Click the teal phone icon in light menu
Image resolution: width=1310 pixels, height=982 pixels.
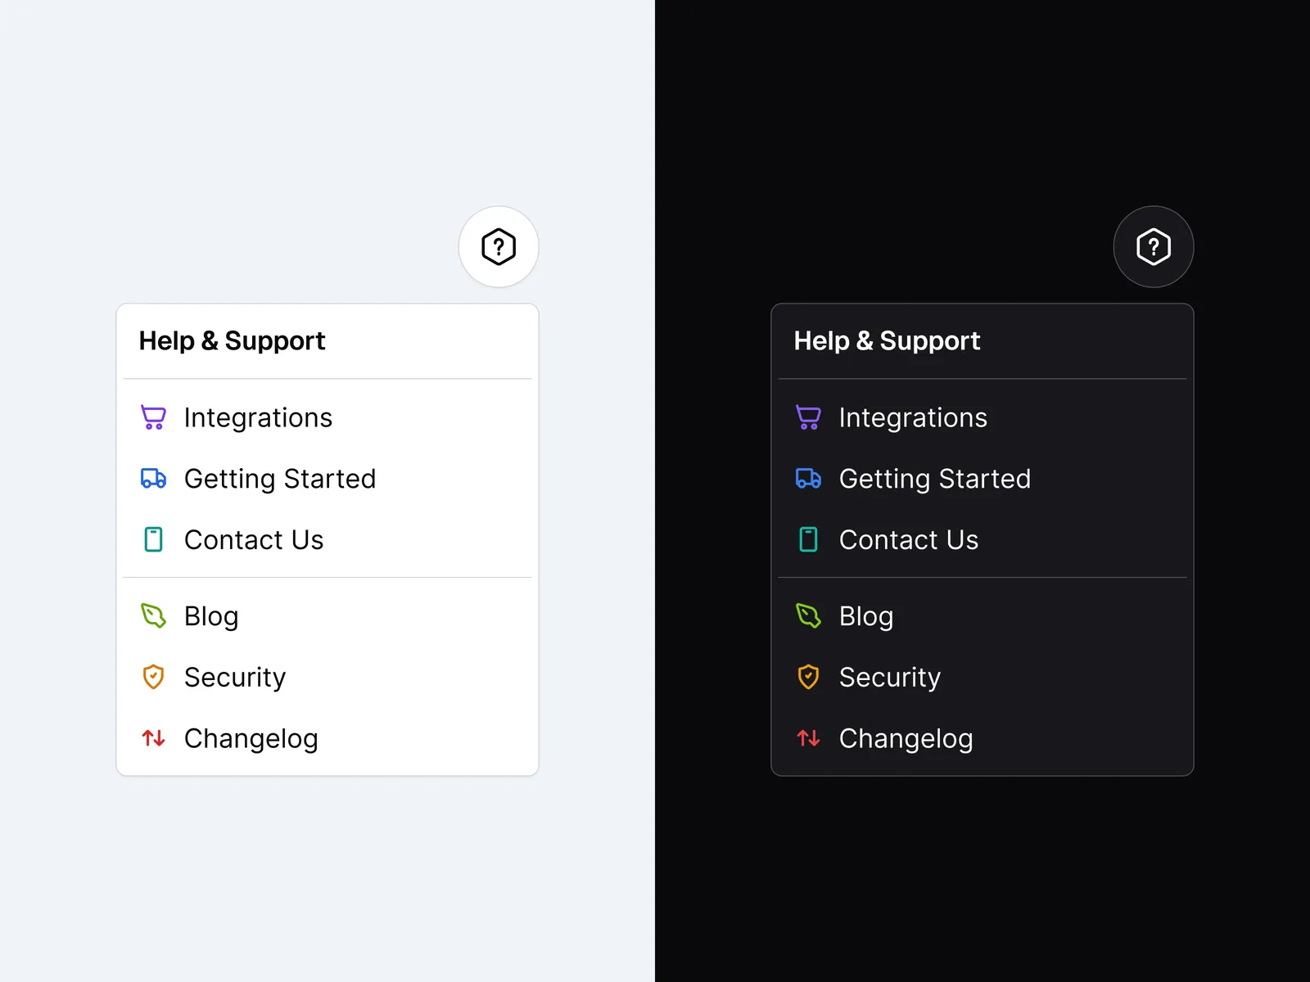tap(153, 540)
